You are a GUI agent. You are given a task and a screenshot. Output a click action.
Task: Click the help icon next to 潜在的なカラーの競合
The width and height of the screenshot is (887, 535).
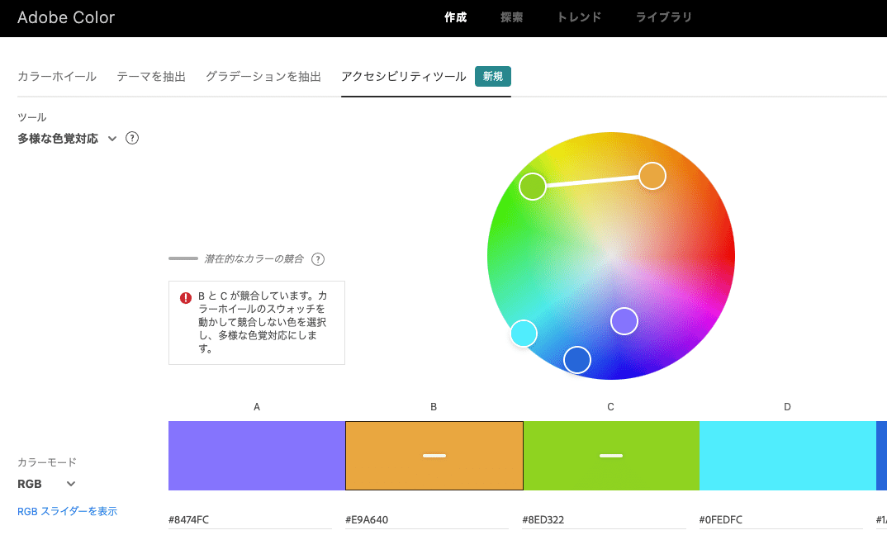pos(319,258)
